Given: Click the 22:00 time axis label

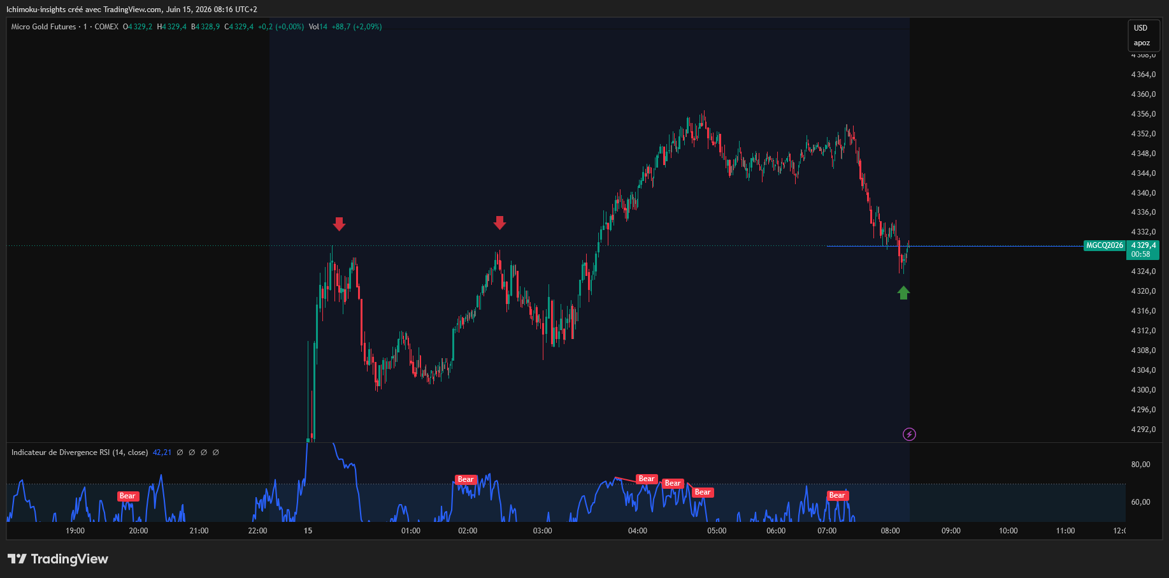Looking at the screenshot, I should point(257,531).
